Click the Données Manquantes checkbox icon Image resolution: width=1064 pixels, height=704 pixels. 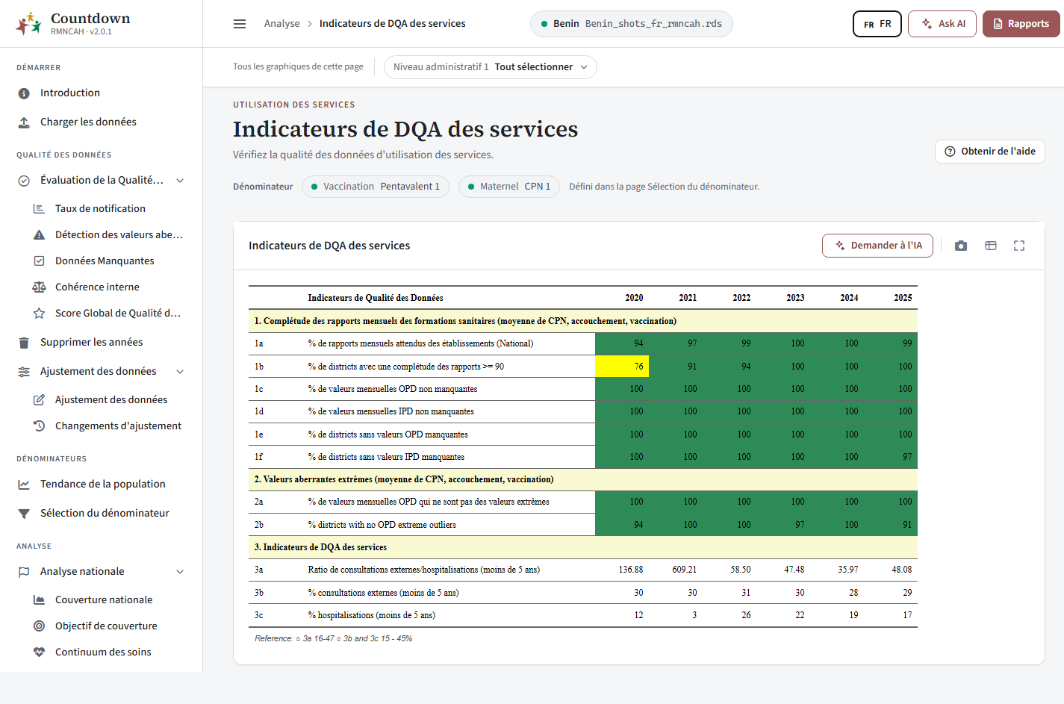pos(39,261)
